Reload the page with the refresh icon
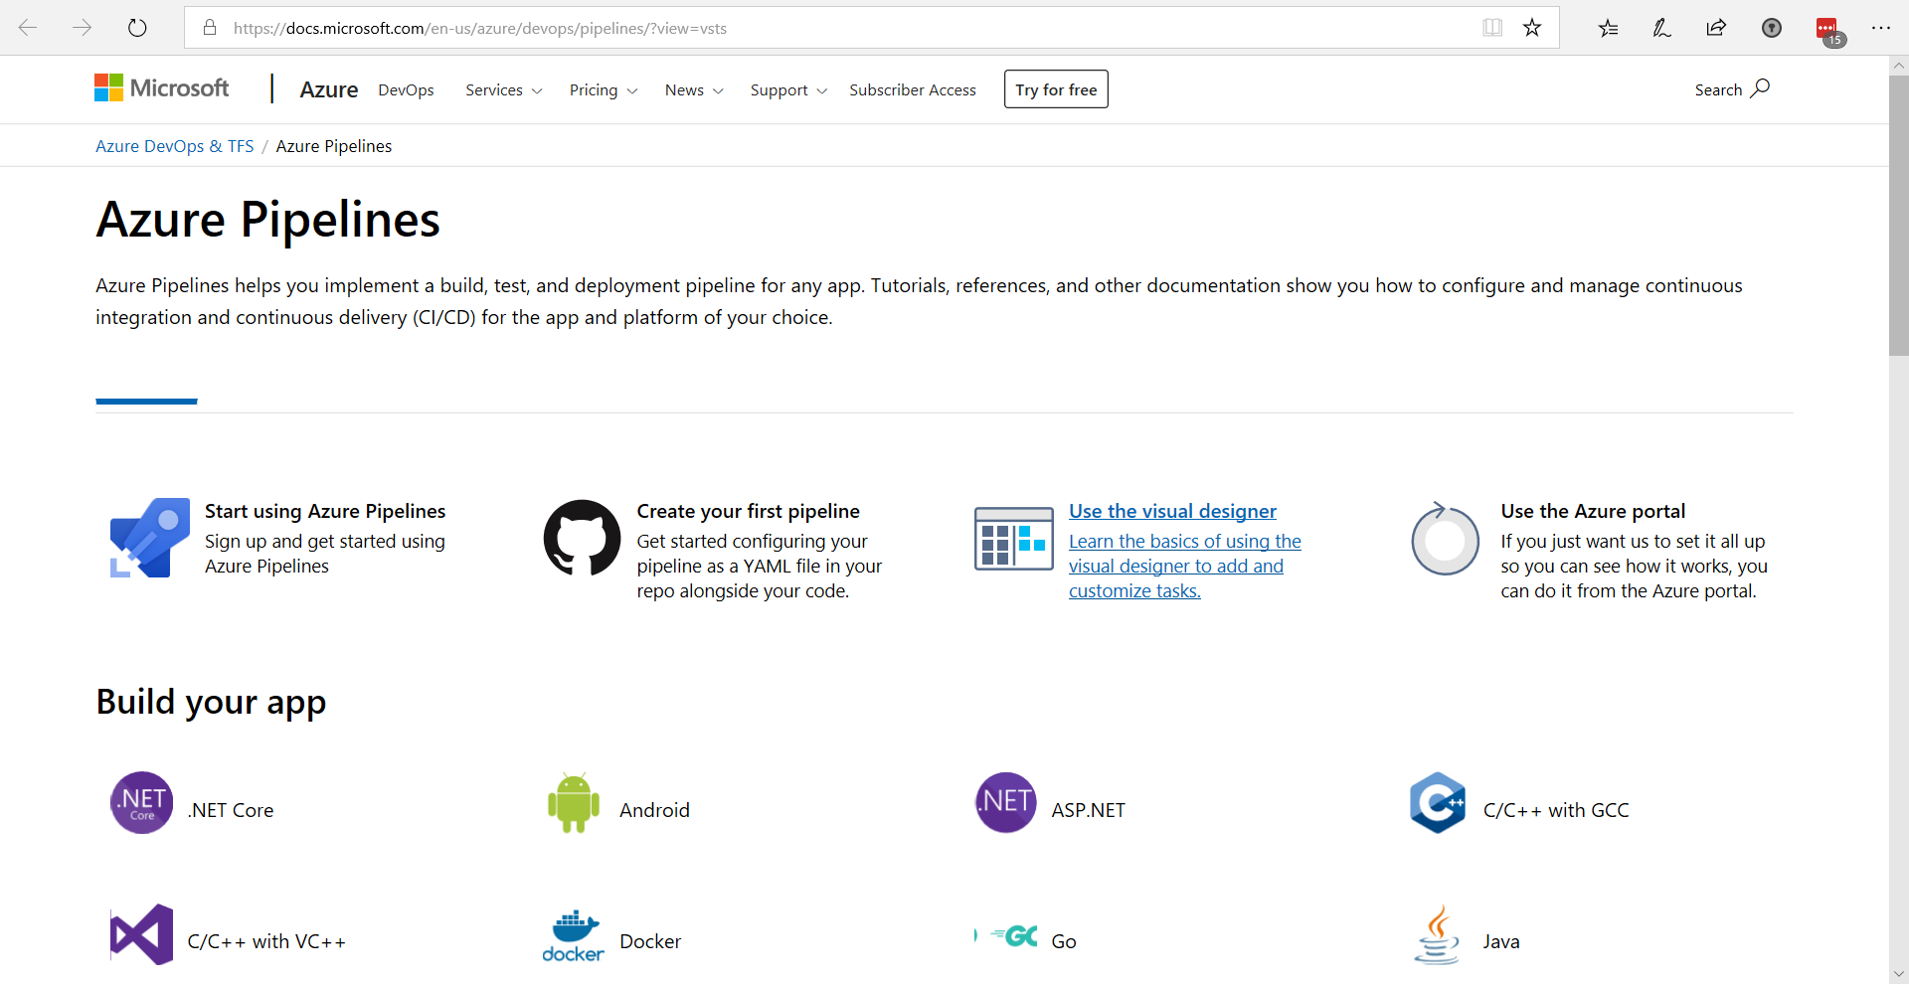1909x984 pixels. (x=137, y=28)
